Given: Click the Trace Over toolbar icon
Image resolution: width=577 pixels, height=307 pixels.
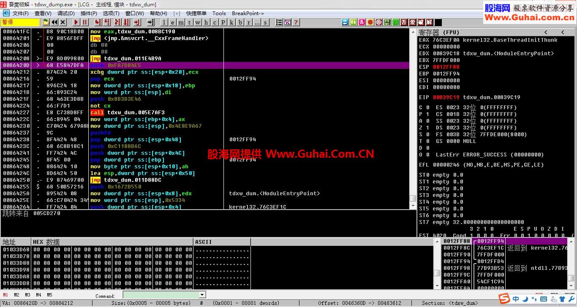Looking at the screenshot, I should point(127,22).
